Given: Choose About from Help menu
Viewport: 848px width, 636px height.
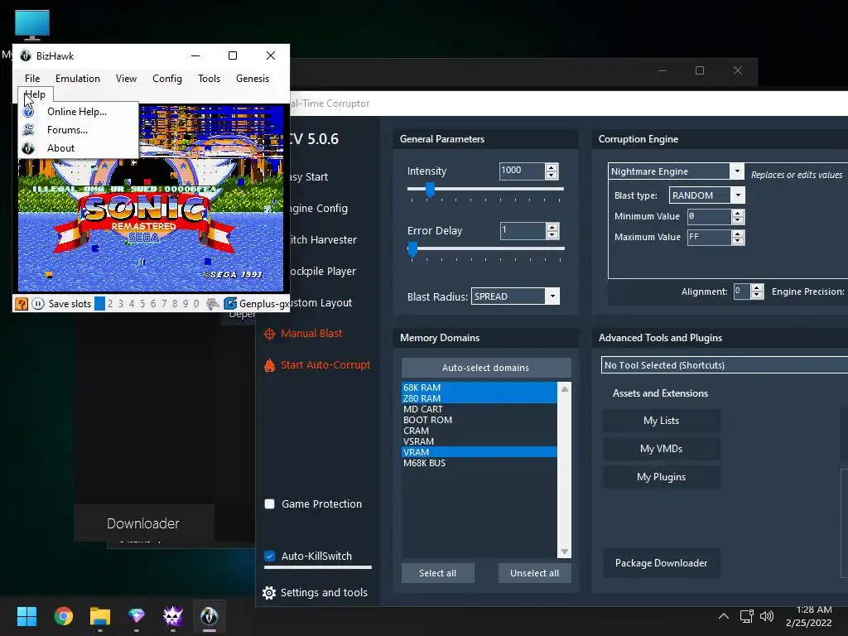Looking at the screenshot, I should 79,148.
